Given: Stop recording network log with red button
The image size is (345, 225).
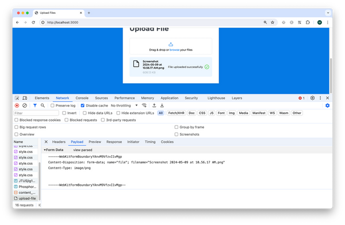Looking at the screenshot, I should (x=17, y=106).
